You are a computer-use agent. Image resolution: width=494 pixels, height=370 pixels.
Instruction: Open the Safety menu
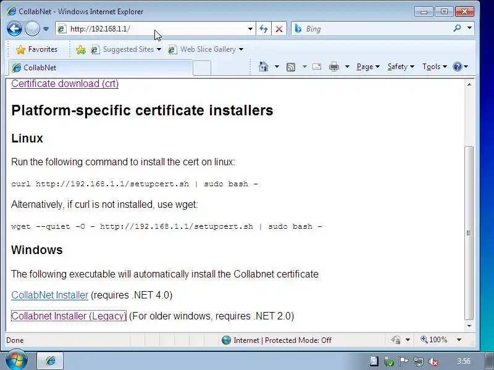tap(401, 67)
